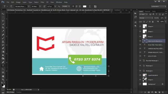This screenshot has width=168, height=94.
Task: Select the Path Selection tool
Action: click(x=3, y=69)
